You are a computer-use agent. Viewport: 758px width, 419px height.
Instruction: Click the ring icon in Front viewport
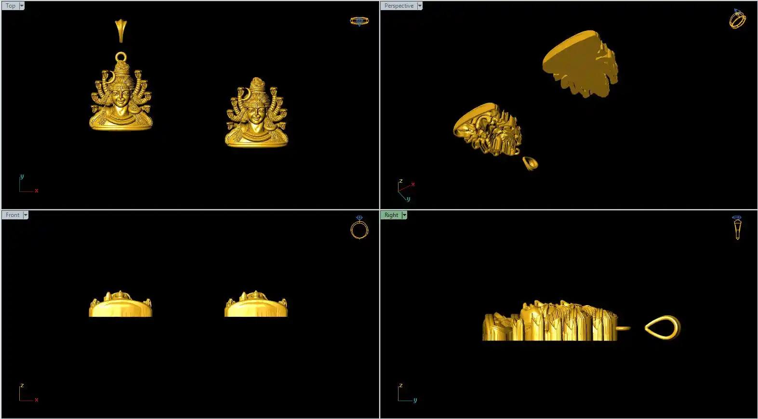pos(359,228)
